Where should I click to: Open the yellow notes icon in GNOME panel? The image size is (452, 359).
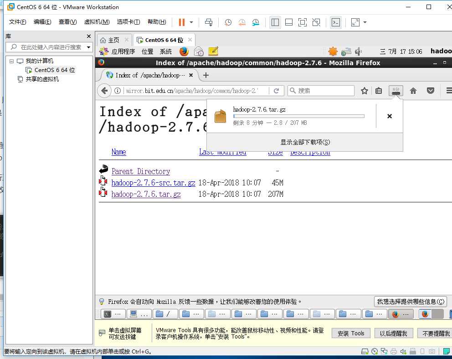[x=213, y=51]
